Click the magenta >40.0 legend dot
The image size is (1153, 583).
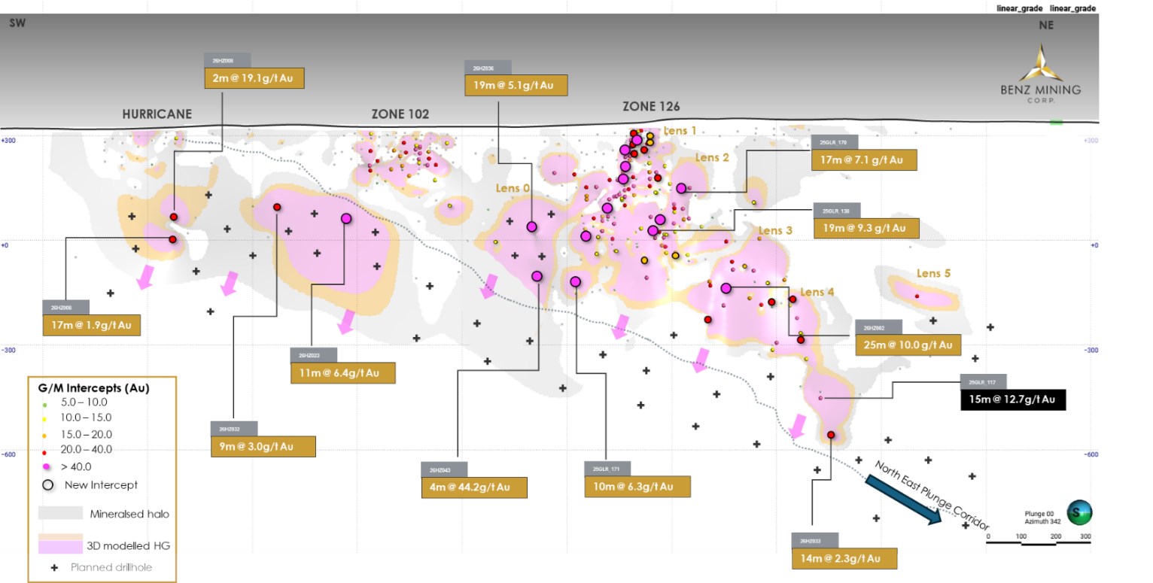[x=46, y=467]
